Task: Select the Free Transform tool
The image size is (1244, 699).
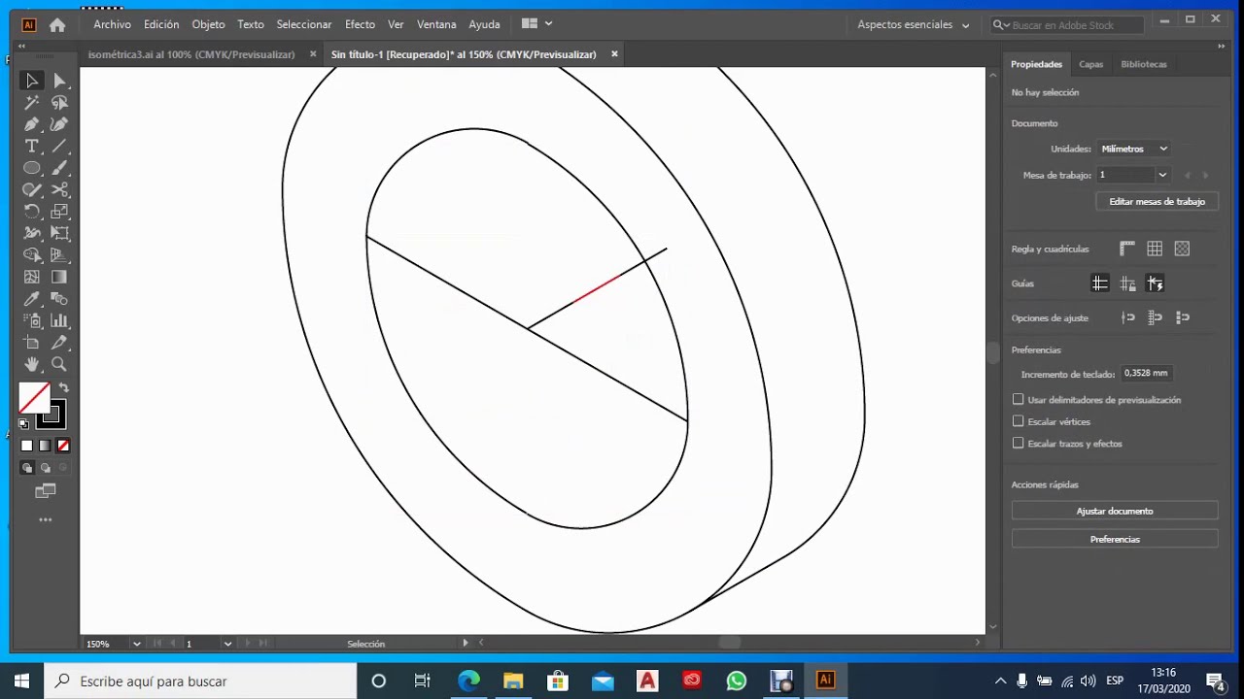Action: [59, 233]
